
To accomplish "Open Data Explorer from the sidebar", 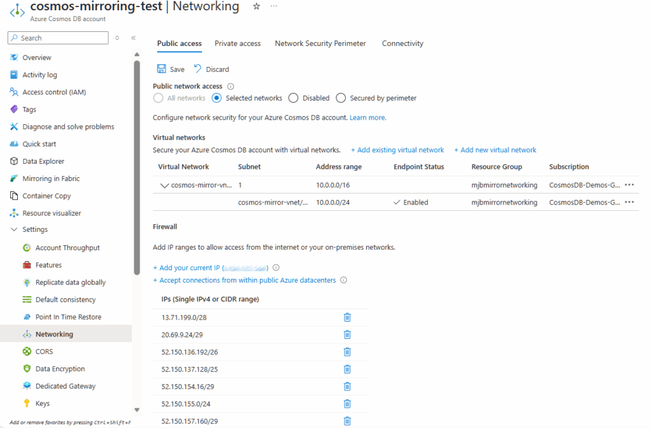I will click(43, 161).
